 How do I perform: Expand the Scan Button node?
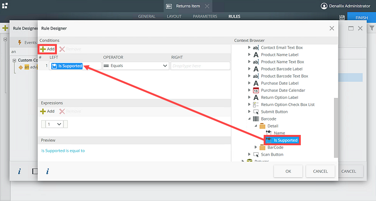249,155
